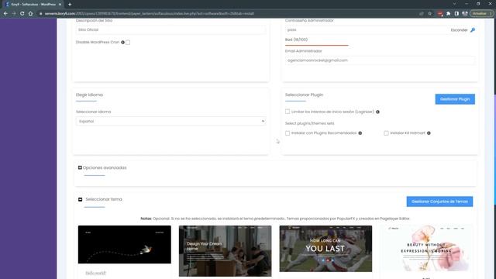Click Esconder to hide the password
This screenshot has height=279, width=496.
[459, 30]
